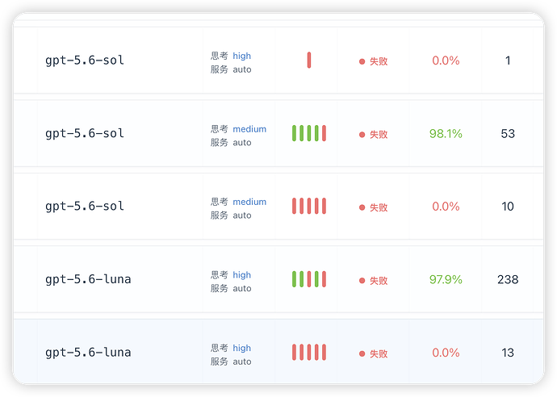This screenshot has width=557, height=397.
Task: Click history bars of gpt-5.6-sol with 98.1%
Action: point(309,133)
